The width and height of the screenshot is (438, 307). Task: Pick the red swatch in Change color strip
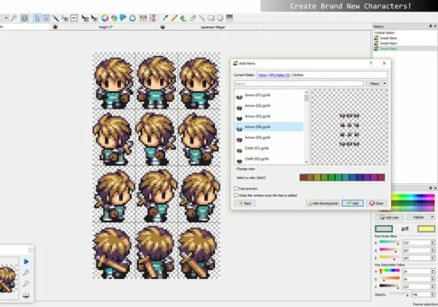[303, 177]
